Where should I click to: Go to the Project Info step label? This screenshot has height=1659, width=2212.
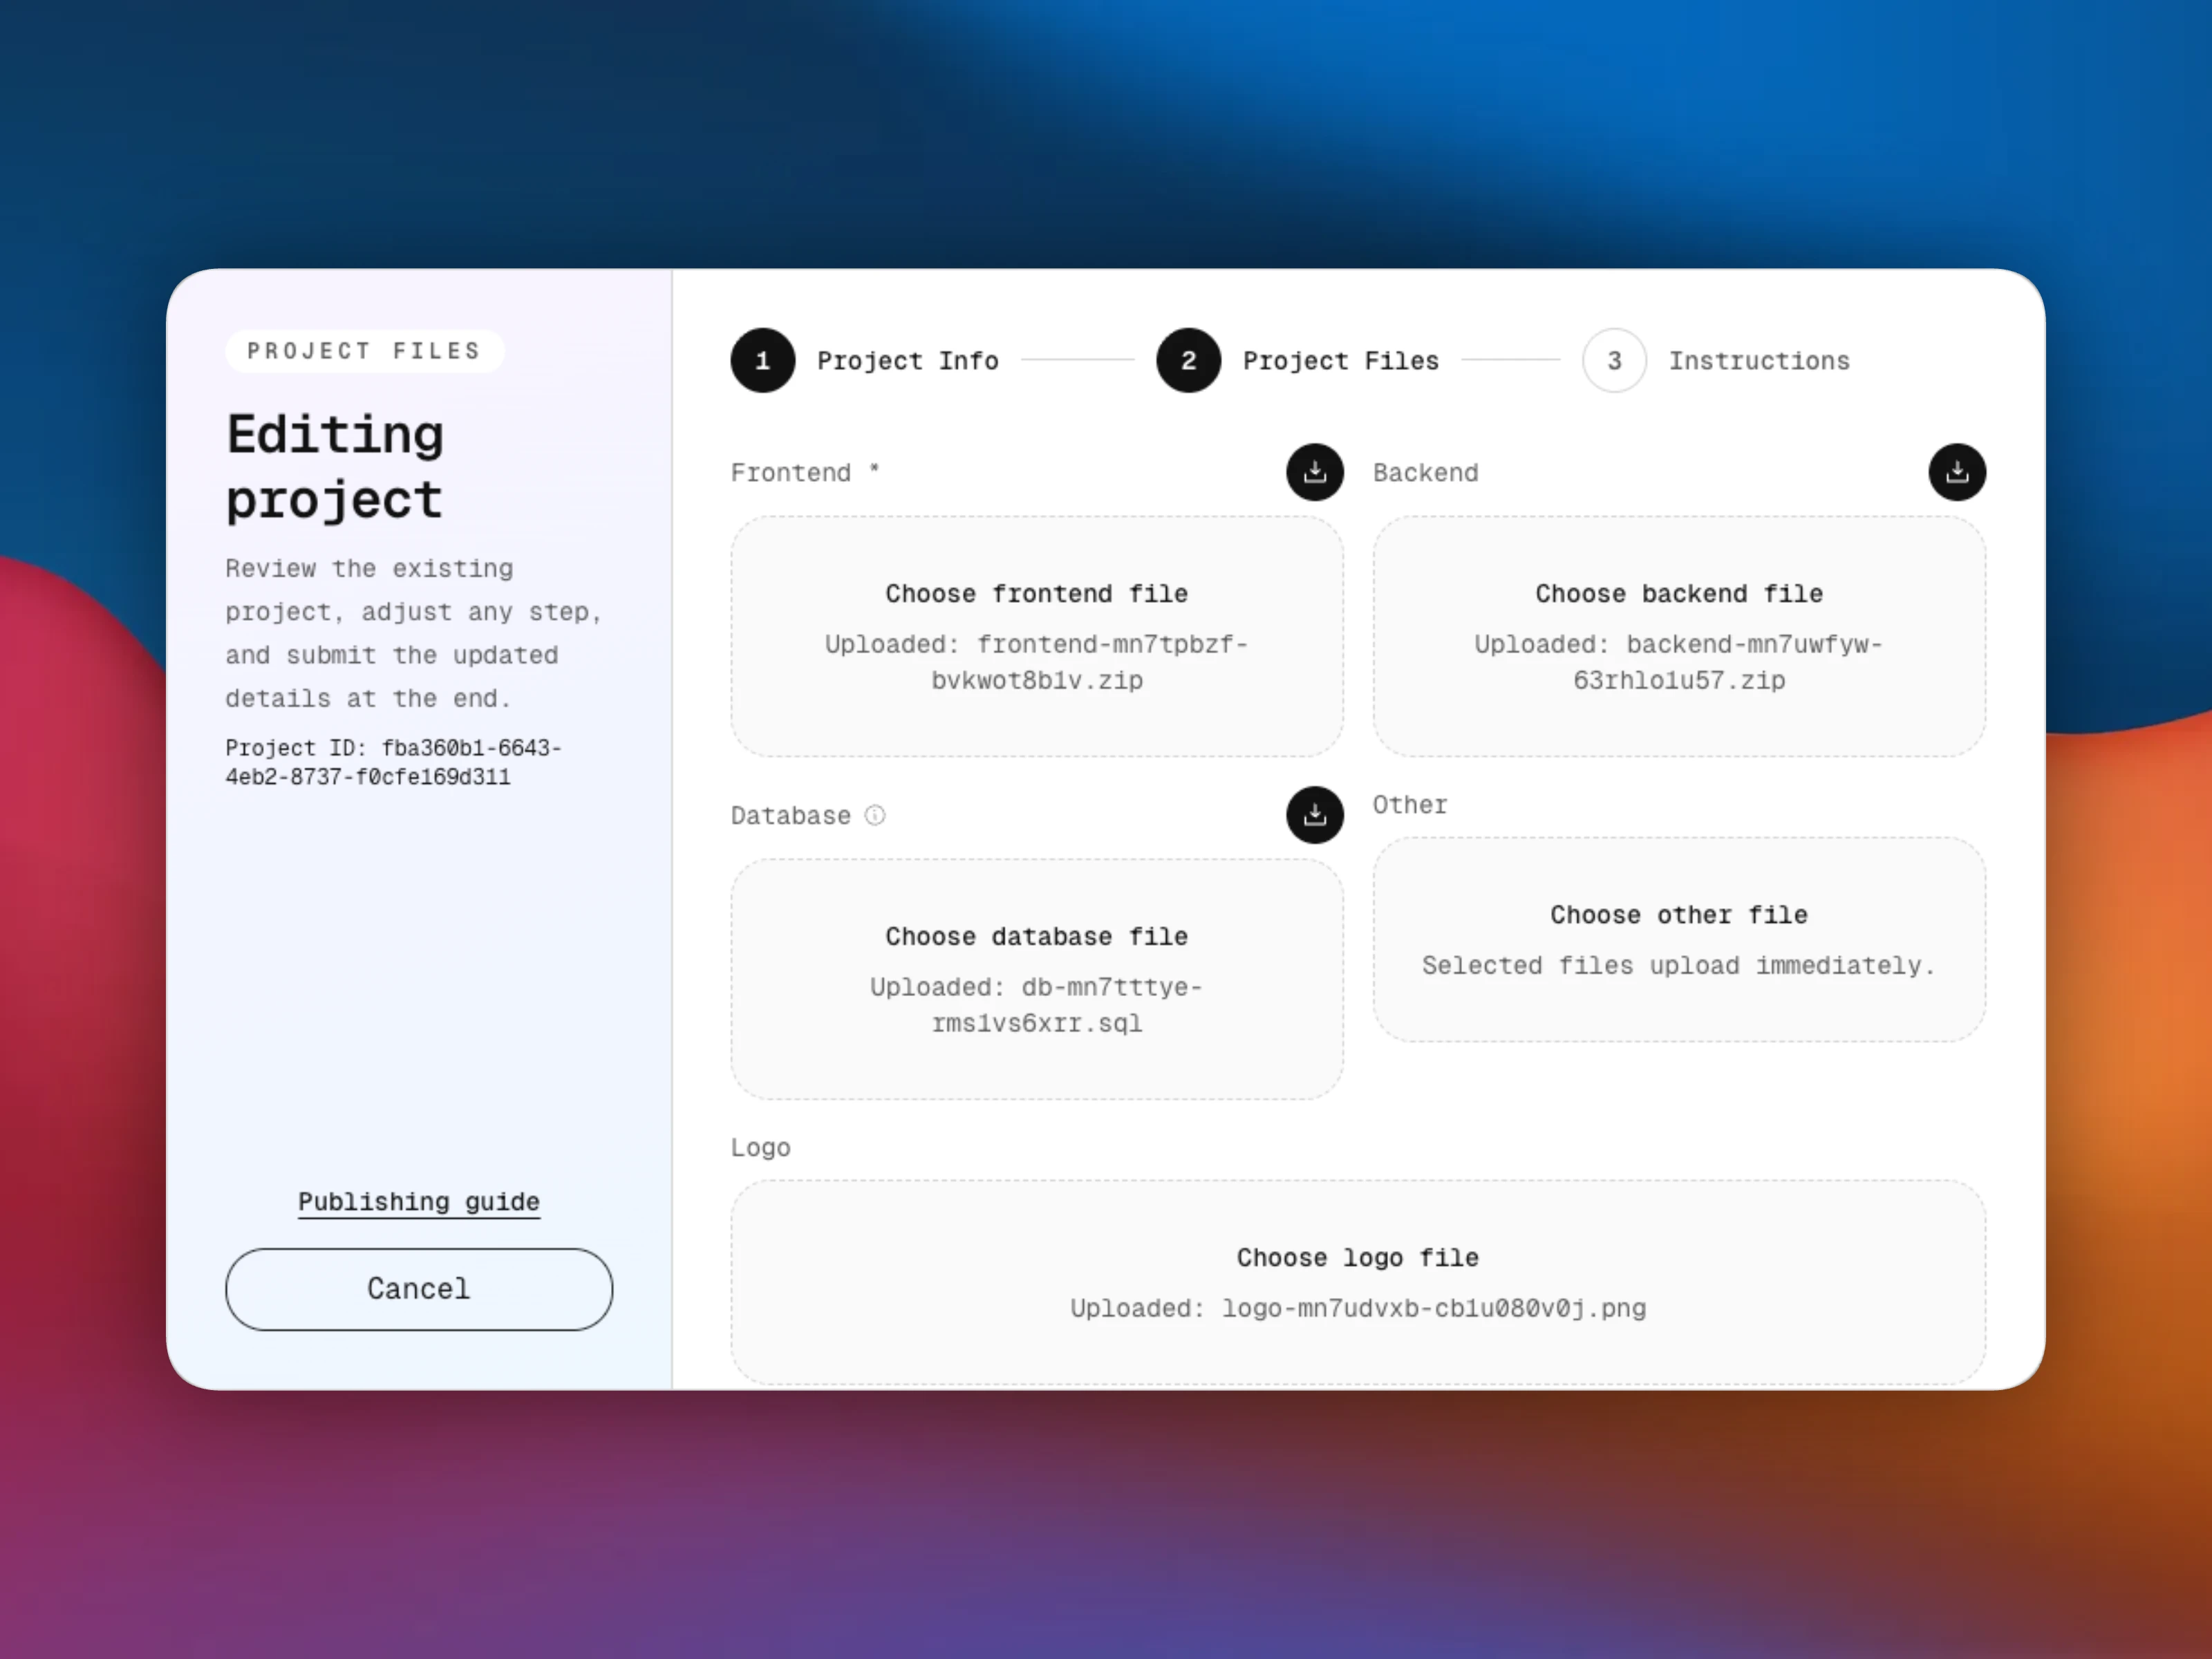point(907,361)
